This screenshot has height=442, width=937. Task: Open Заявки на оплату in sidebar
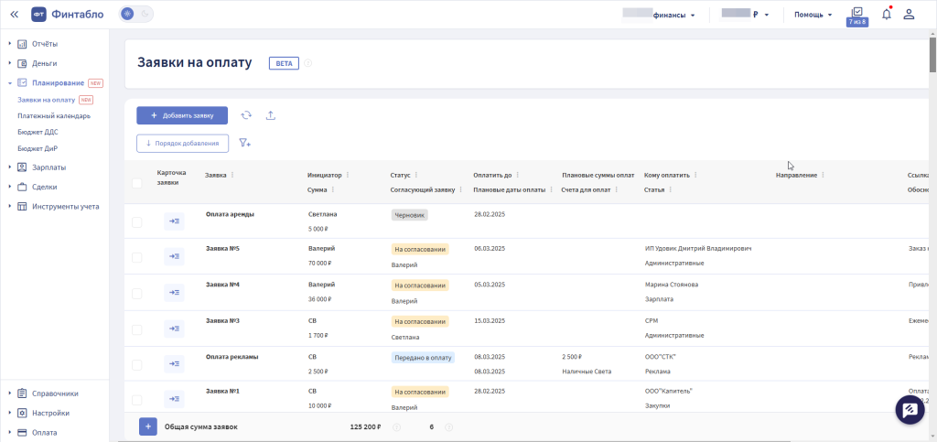tap(47, 100)
